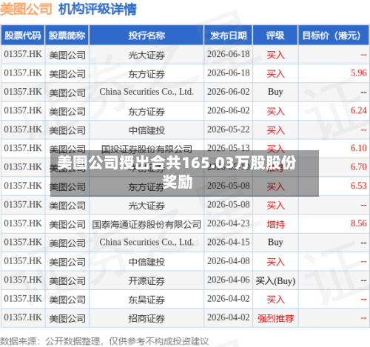Select the 增持 rating

coord(275,224)
